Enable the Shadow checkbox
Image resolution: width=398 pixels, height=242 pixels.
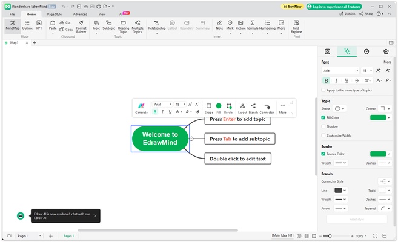323,126
